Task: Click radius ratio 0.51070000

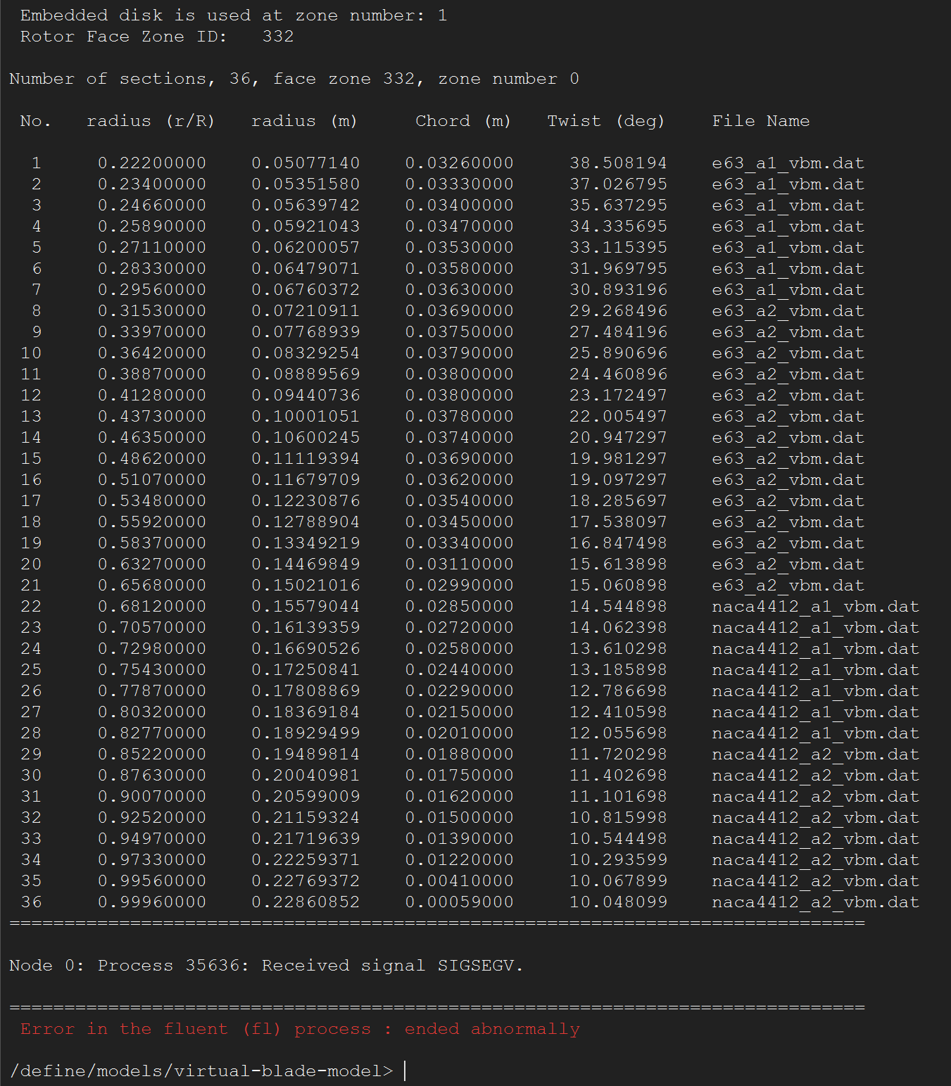Action: click(152, 480)
